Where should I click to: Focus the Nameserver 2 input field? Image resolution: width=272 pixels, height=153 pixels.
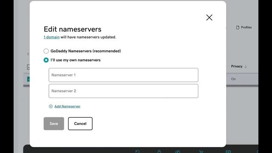(123, 91)
